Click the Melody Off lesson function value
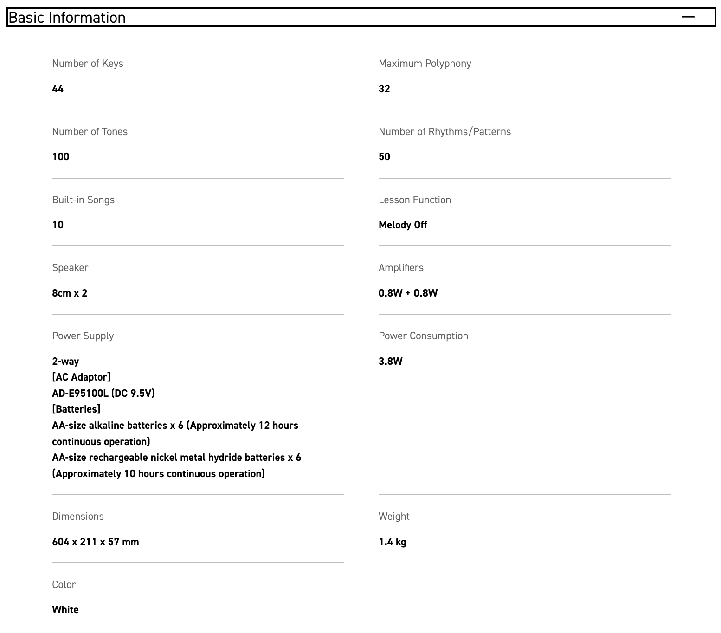This screenshot has width=721, height=633. click(x=402, y=225)
